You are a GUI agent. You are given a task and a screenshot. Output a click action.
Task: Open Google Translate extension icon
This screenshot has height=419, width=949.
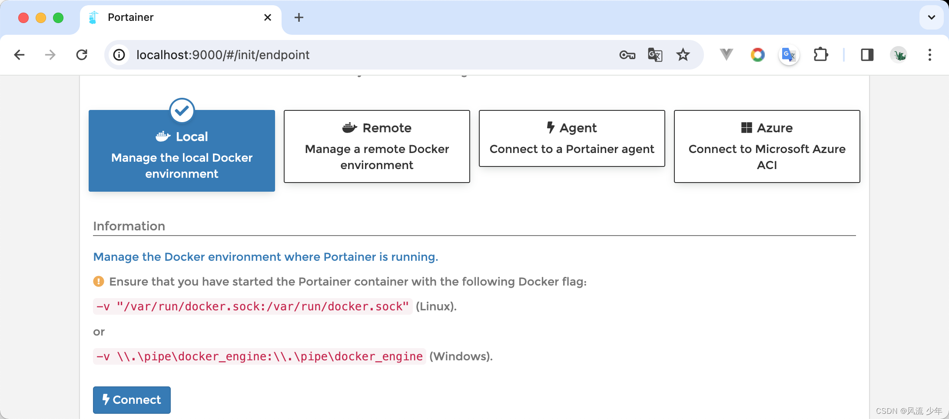tap(789, 55)
